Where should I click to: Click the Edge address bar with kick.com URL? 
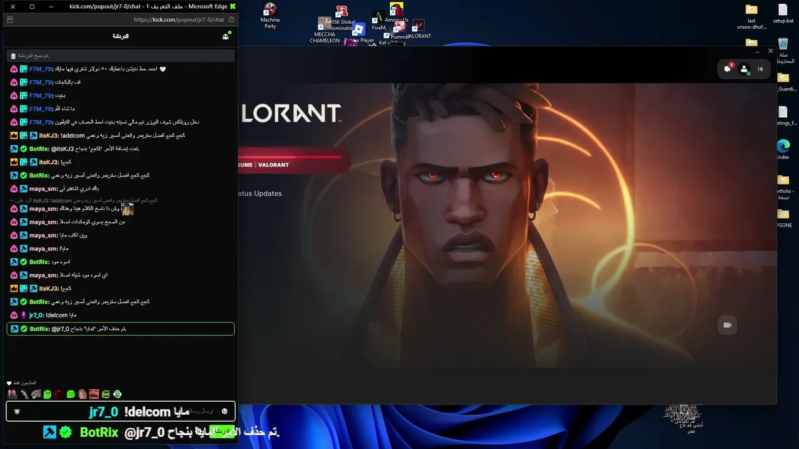[x=178, y=19]
